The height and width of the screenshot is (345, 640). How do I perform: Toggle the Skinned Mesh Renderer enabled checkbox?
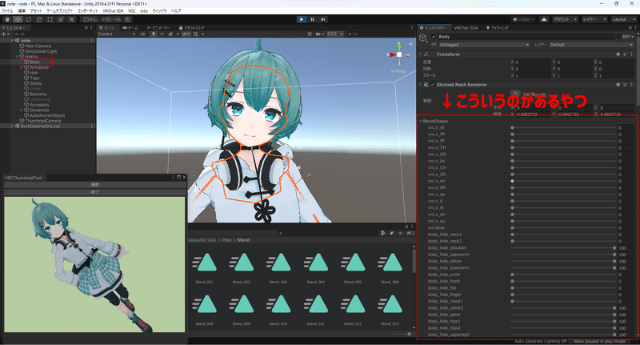click(x=433, y=85)
